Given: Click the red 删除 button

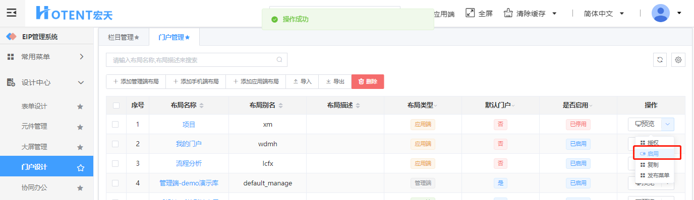Looking at the screenshot, I should point(368,81).
